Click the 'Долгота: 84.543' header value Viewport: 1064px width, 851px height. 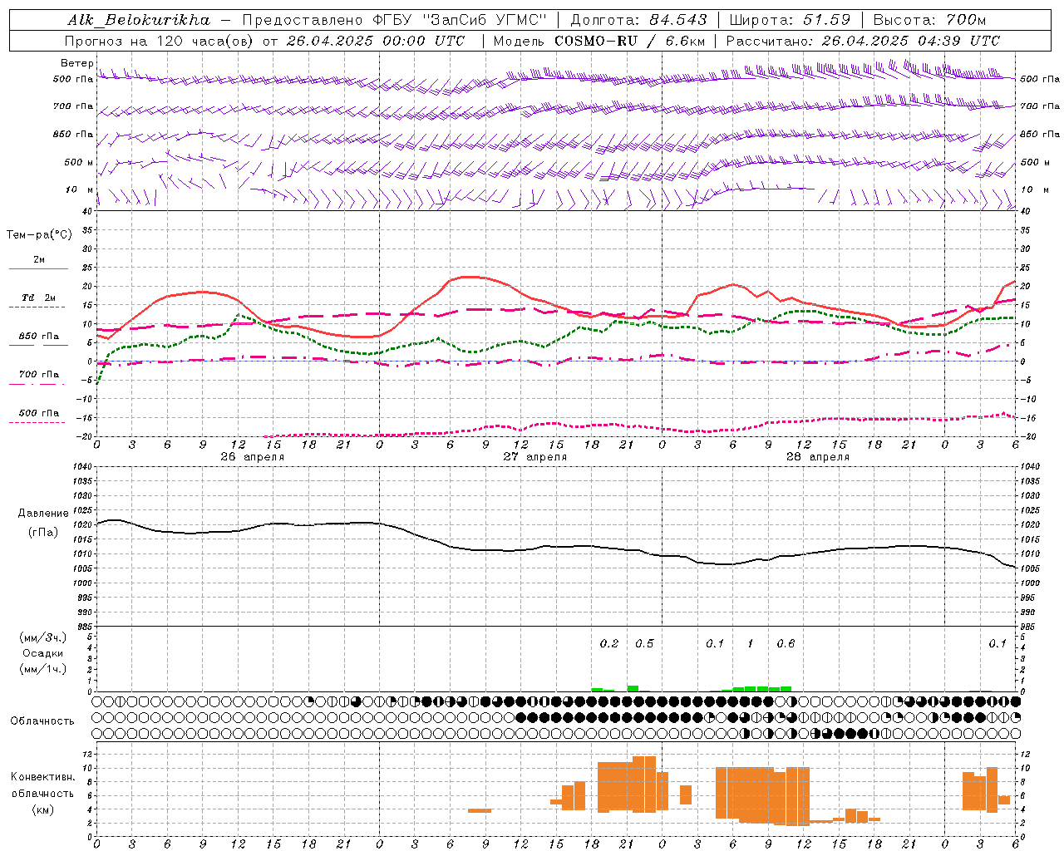[x=638, y=20]
